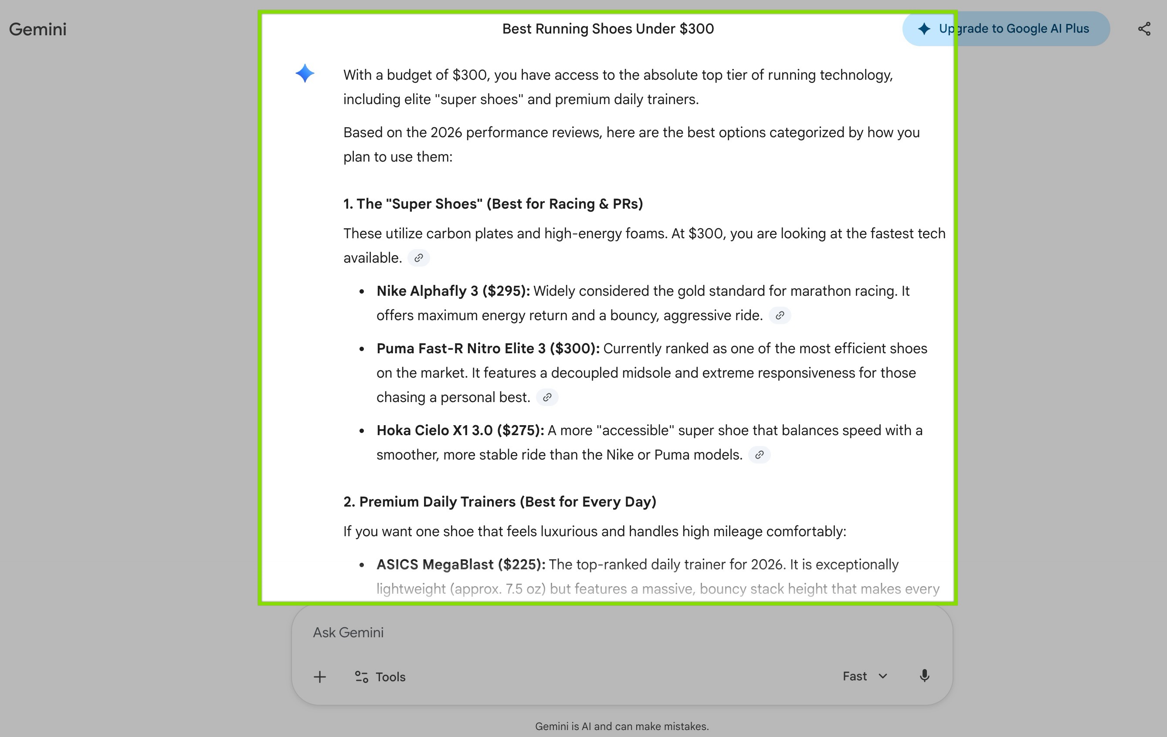Click heading '2. Premium Daily Trainers'
Image resolution: width=1167 pixels, height=737 pixels.
point(500,501)
